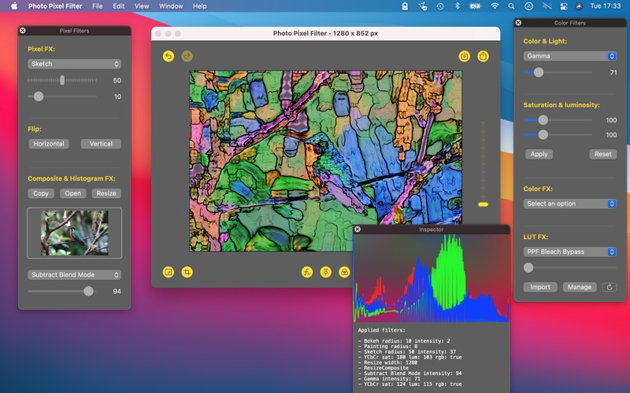Click the Gamma intensity slider at 71
The height and width of the screenshot is (393, 630).
pos(558,72)
